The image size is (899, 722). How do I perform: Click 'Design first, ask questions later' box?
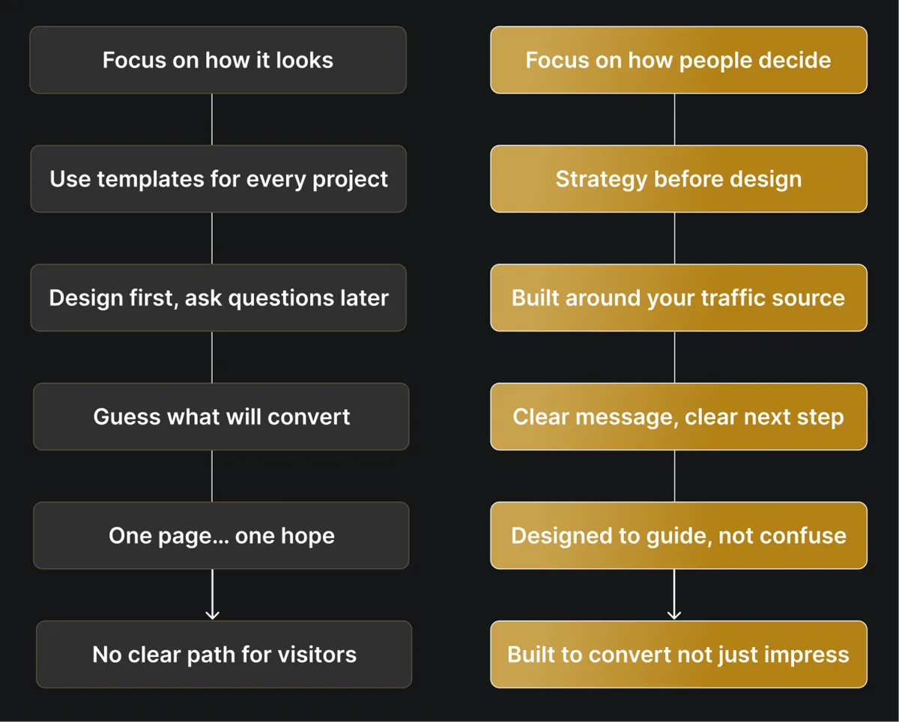pos(218,297)
